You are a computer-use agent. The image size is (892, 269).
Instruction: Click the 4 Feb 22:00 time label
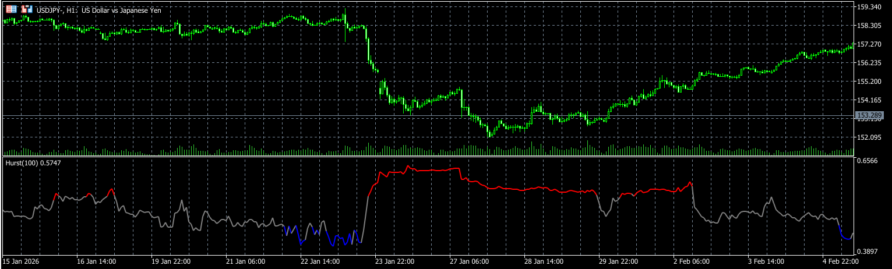click(841, 262)
